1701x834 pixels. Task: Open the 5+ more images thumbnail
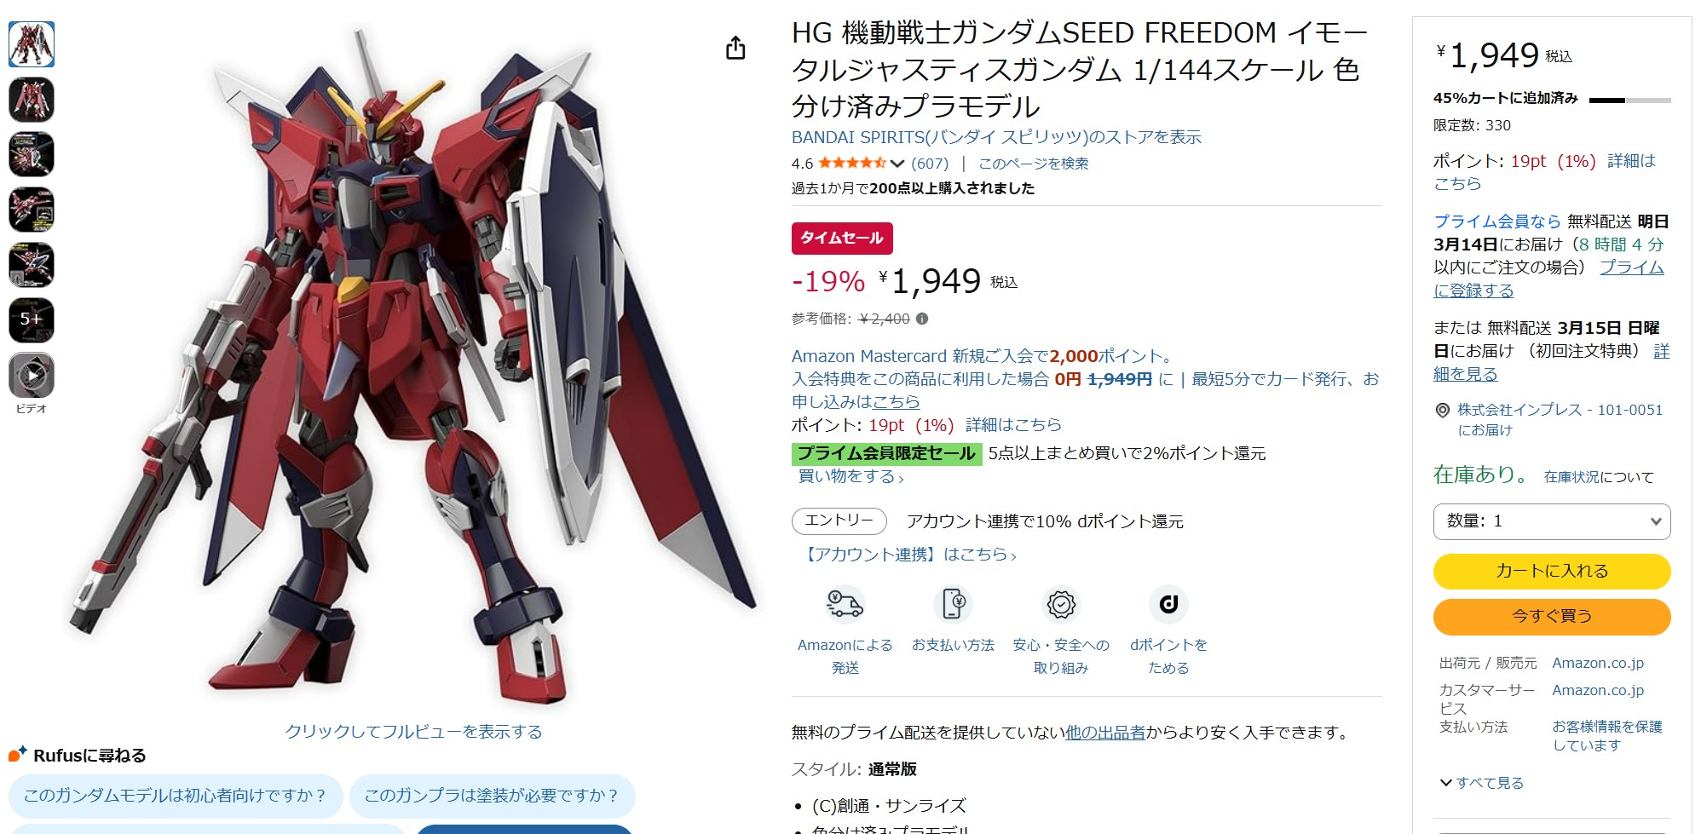[x=32, y=319]
